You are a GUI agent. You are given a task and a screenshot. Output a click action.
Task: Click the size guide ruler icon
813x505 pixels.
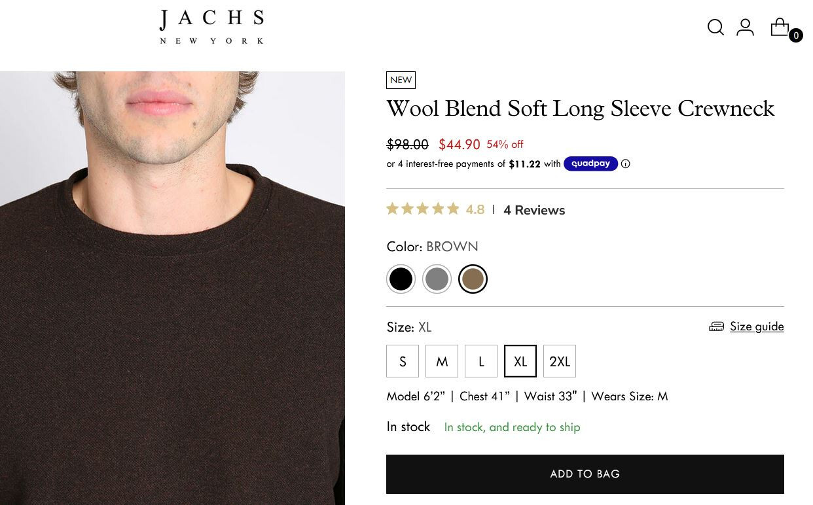point(717,326)
